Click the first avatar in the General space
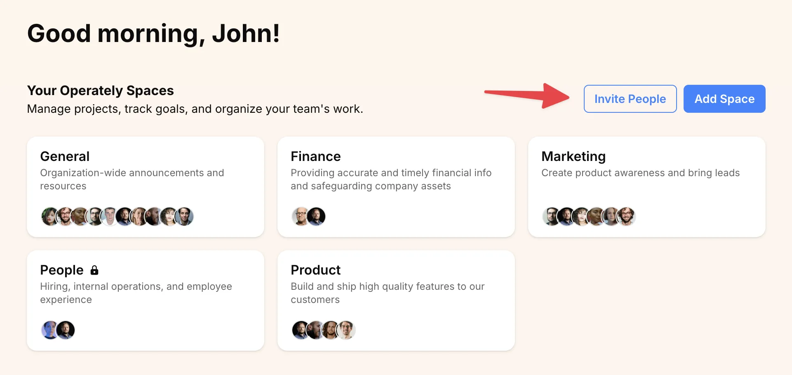This screenshot has height=375, width=792. 50,216
